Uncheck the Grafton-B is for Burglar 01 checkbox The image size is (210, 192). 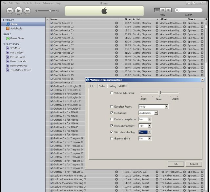52,86
